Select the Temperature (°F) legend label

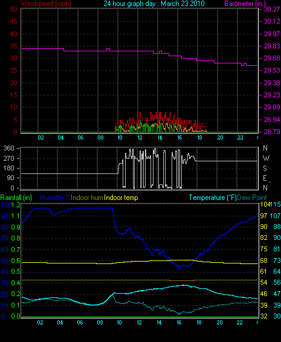tap(213, 198)
